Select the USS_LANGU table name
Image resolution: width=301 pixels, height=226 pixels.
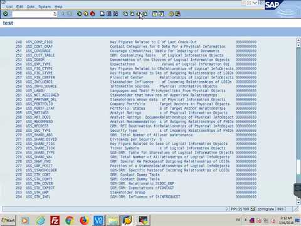[35, 90]
